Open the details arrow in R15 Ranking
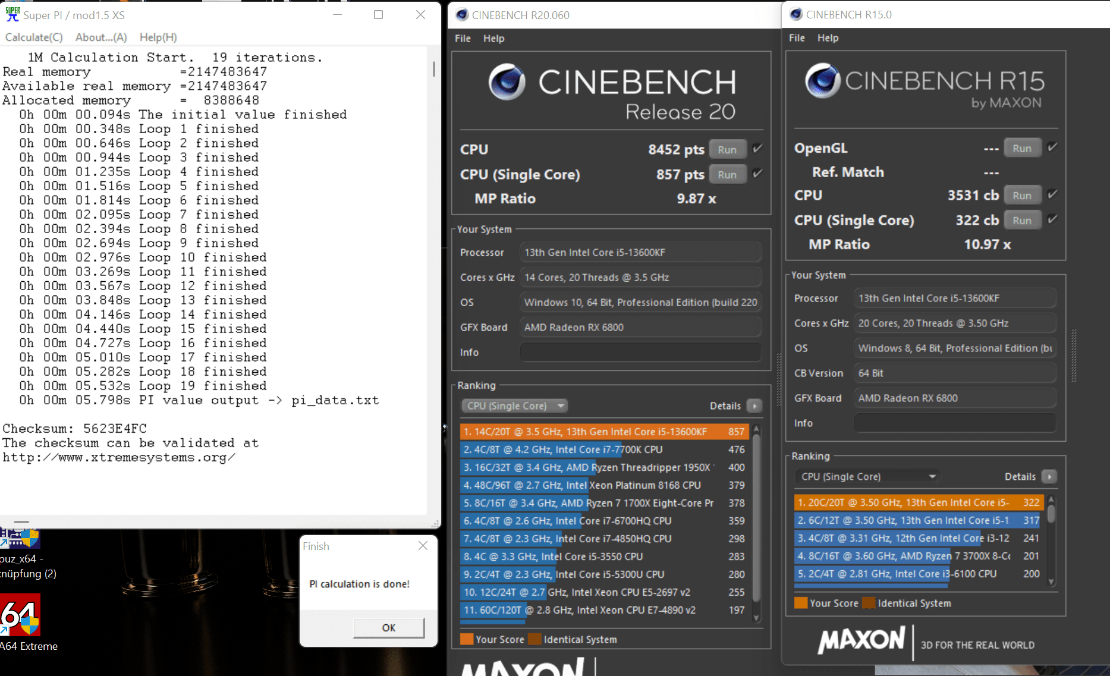The image size is (1110, 676). pyautogui.click(x=1049, y=476)
